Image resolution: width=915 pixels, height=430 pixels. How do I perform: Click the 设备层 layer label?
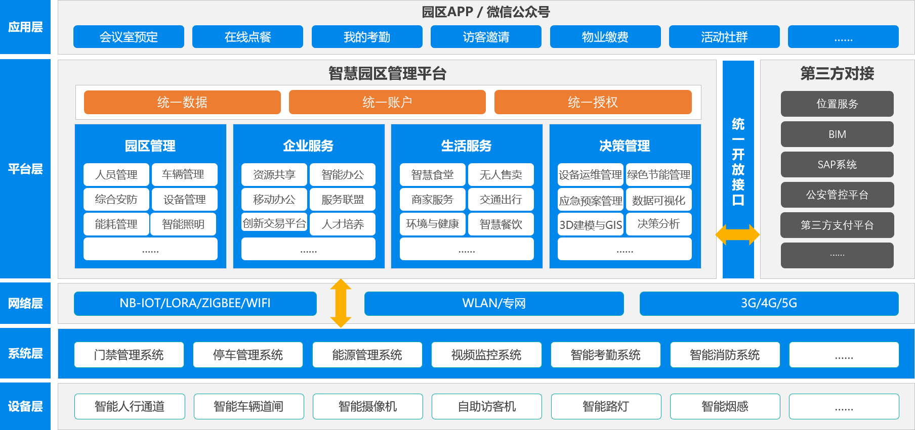[25, 406]
